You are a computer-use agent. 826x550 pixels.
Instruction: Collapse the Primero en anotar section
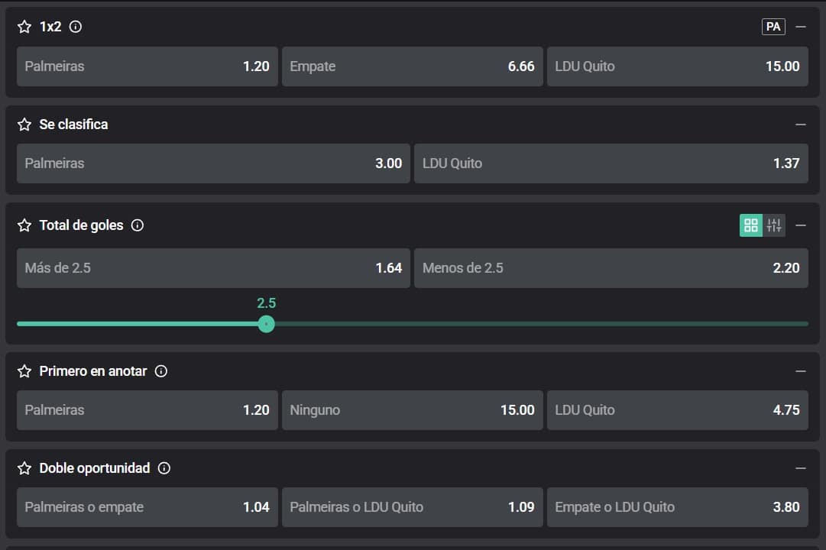point(801,371)
